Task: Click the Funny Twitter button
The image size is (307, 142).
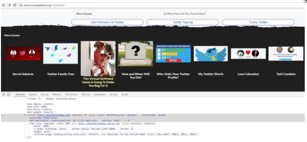Action: [258, 22]
